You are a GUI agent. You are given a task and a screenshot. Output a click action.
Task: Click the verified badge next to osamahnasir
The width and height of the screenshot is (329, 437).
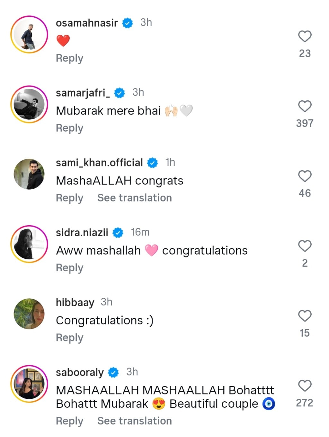tap(127, 23)
